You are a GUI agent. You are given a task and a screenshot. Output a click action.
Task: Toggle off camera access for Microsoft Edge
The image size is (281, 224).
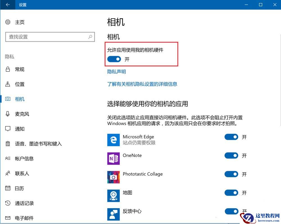(231, 137)
